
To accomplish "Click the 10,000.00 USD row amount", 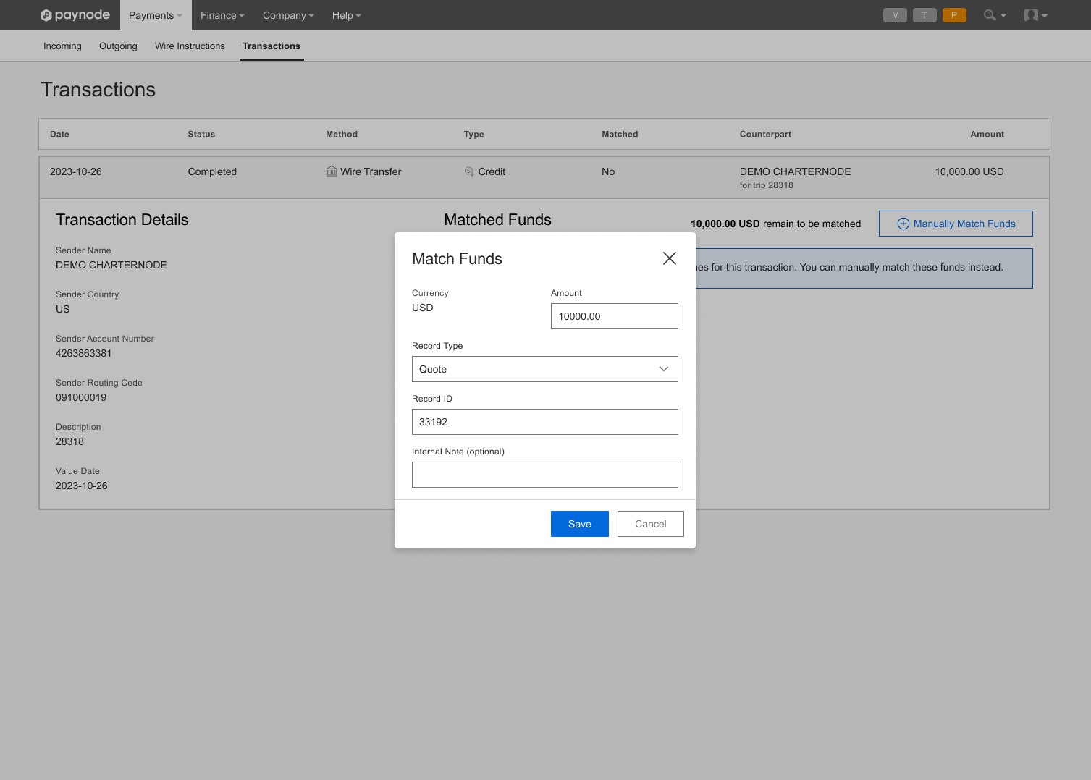I will [969, 171].
